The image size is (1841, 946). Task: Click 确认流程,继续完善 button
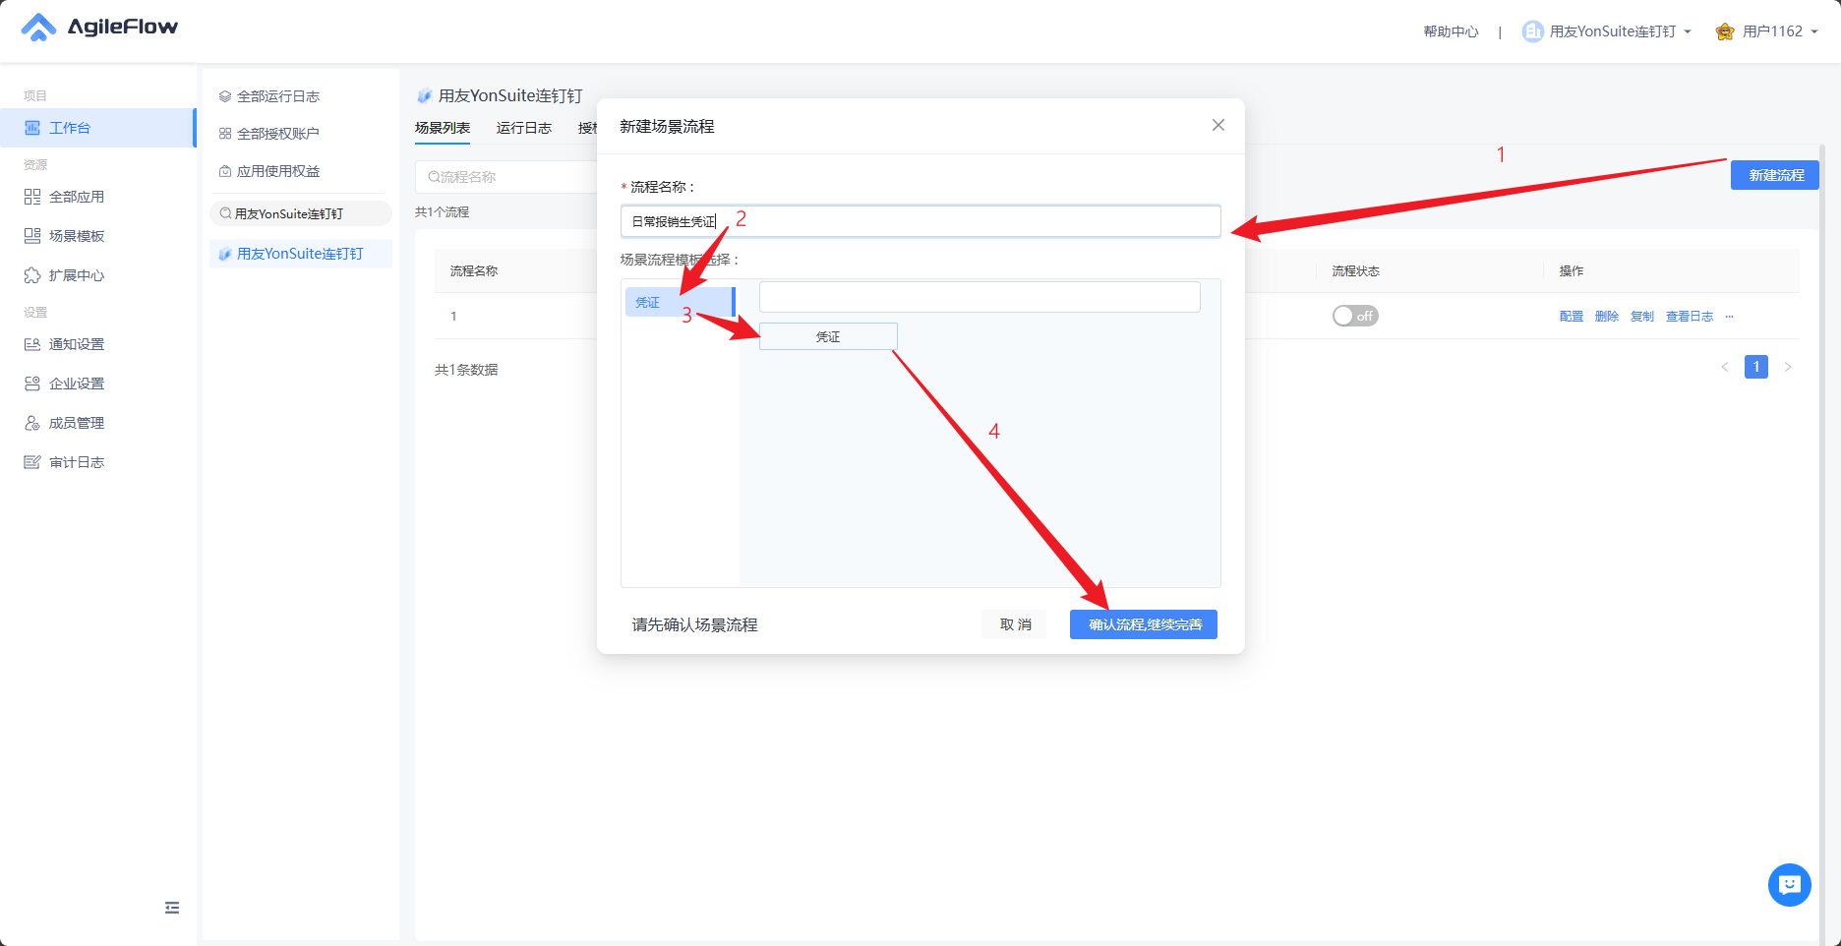pyautogui.click(x=1144, y=624)
